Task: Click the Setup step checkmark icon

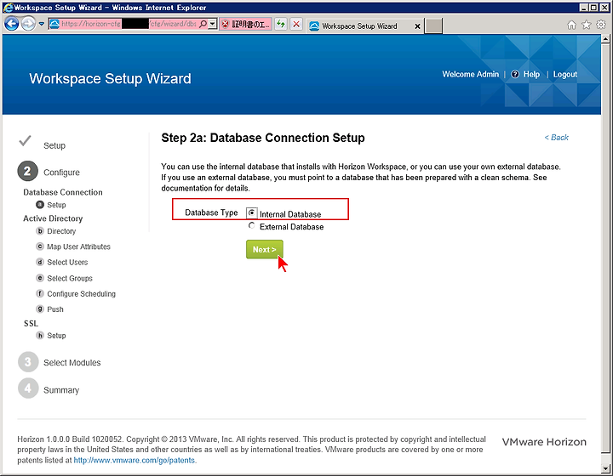Action: 25,140
